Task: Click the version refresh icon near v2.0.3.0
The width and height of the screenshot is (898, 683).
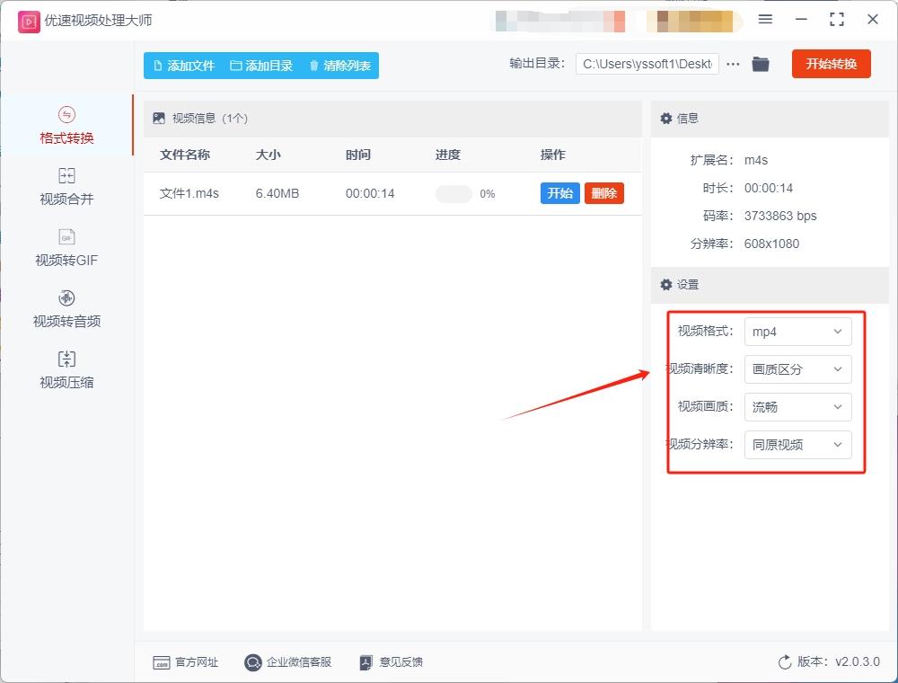Action: tap(783, 662)
